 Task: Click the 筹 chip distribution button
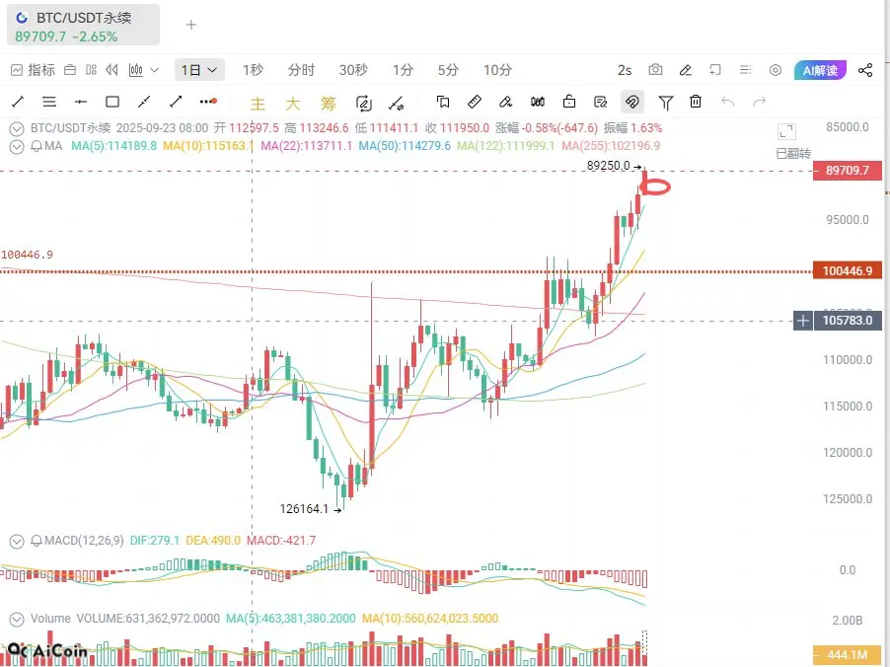pyautogui.click(x=328, y=104)
